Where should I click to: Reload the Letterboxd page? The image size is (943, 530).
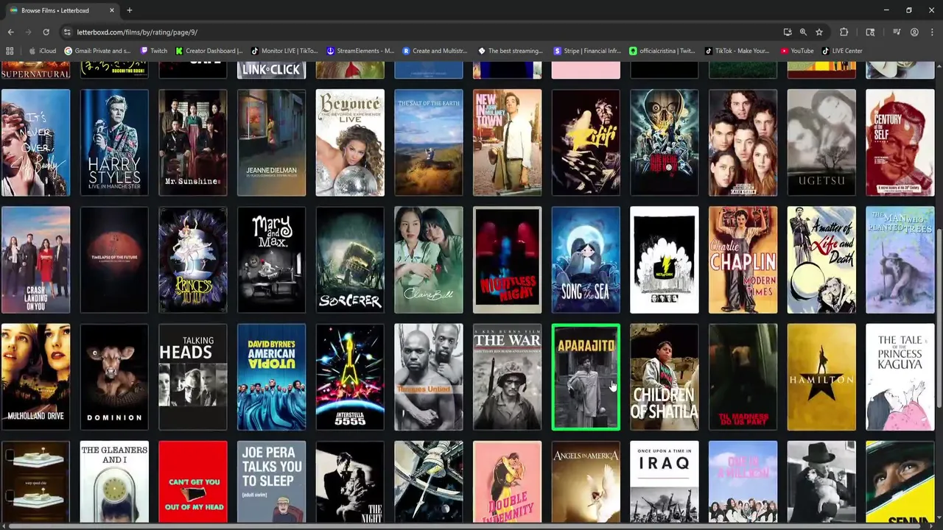[46, 32]
